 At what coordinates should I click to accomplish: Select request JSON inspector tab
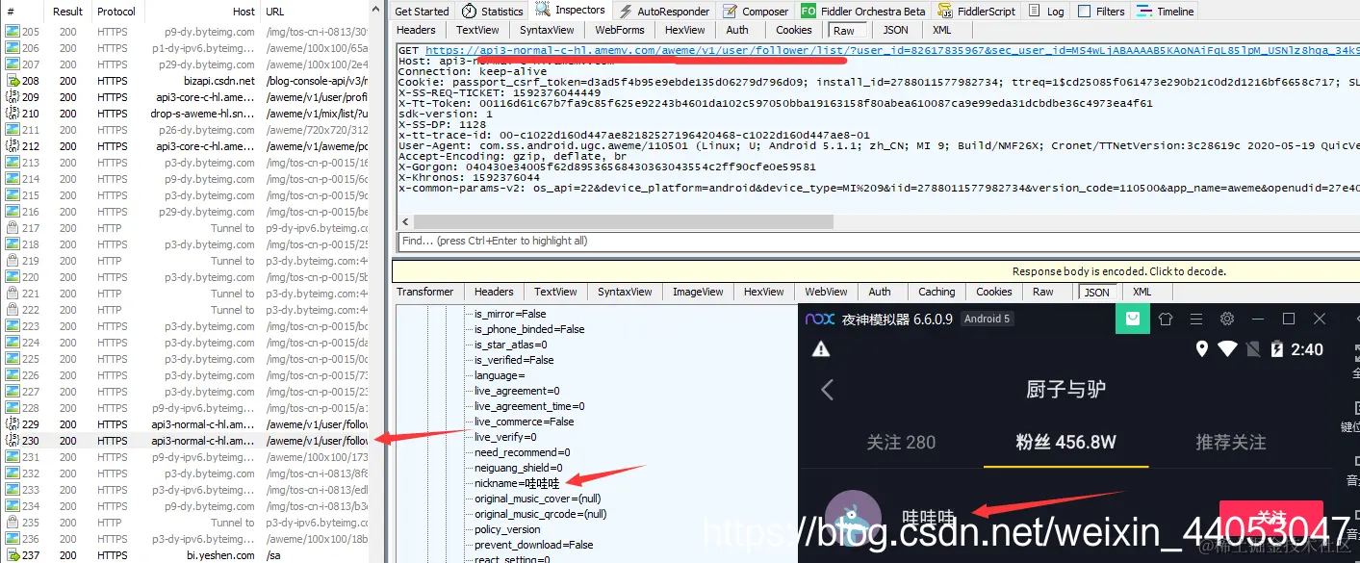pos(896,30)
